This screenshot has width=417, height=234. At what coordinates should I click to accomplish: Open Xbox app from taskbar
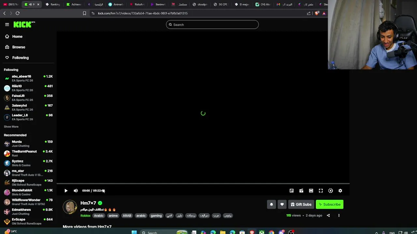[x=262, y=232]
